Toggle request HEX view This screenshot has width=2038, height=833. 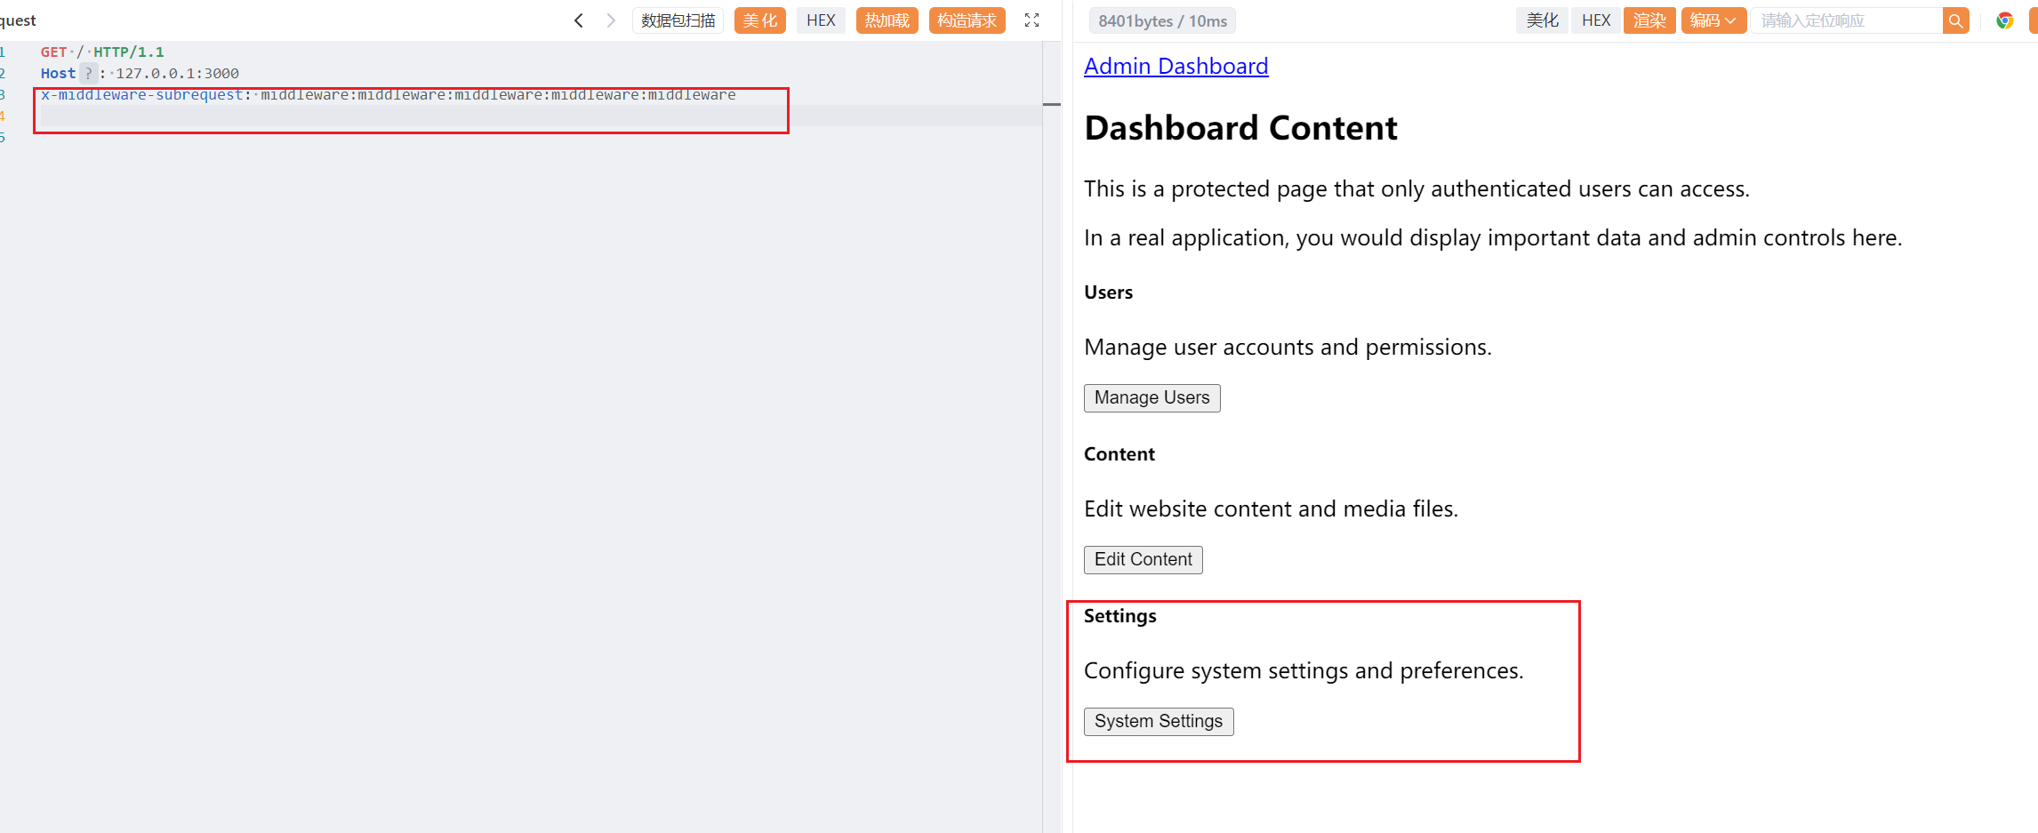[821, 20]
